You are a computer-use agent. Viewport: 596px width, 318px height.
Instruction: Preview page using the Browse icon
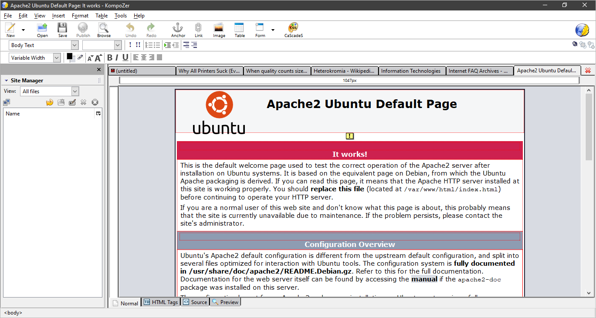(x=104, y=30)
